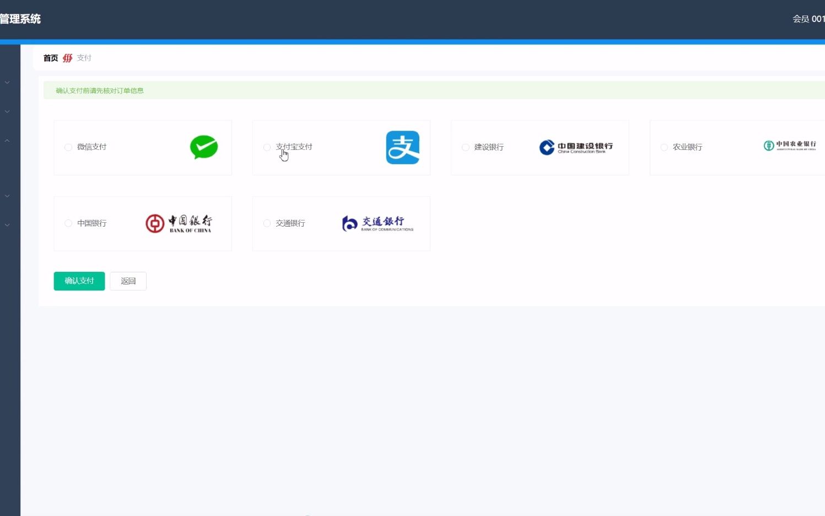Click the Alipay blue logo
The height and width of the screenshot is (516, 825).
coord(403,147)
